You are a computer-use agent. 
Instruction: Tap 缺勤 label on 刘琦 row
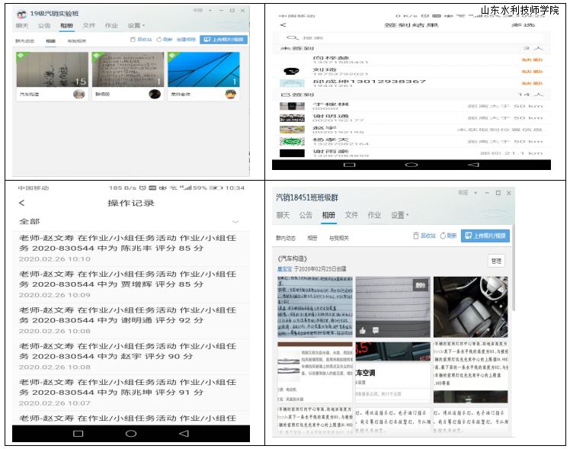point(532,71)
